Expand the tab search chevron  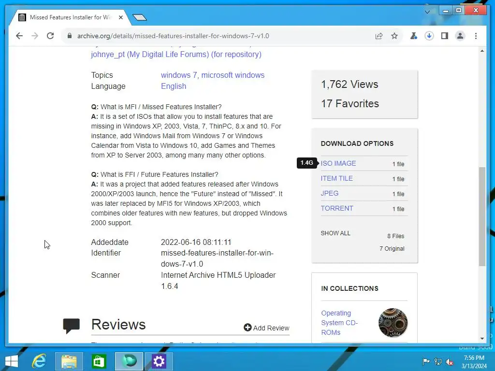(x=427, y=12)
